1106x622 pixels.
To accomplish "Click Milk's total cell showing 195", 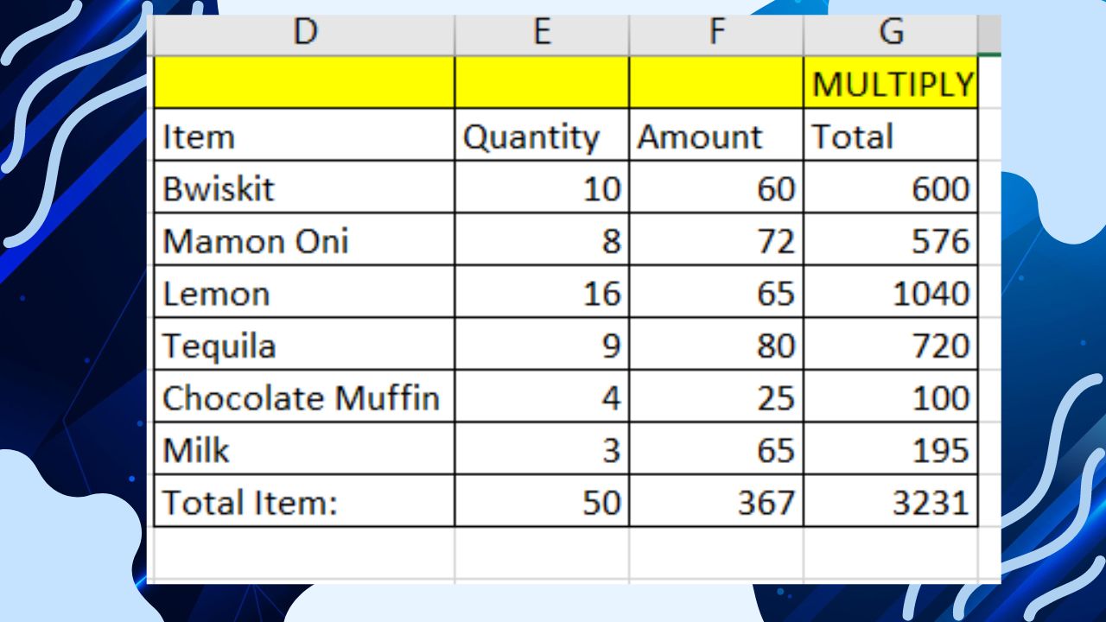I will tap(891, 449).
